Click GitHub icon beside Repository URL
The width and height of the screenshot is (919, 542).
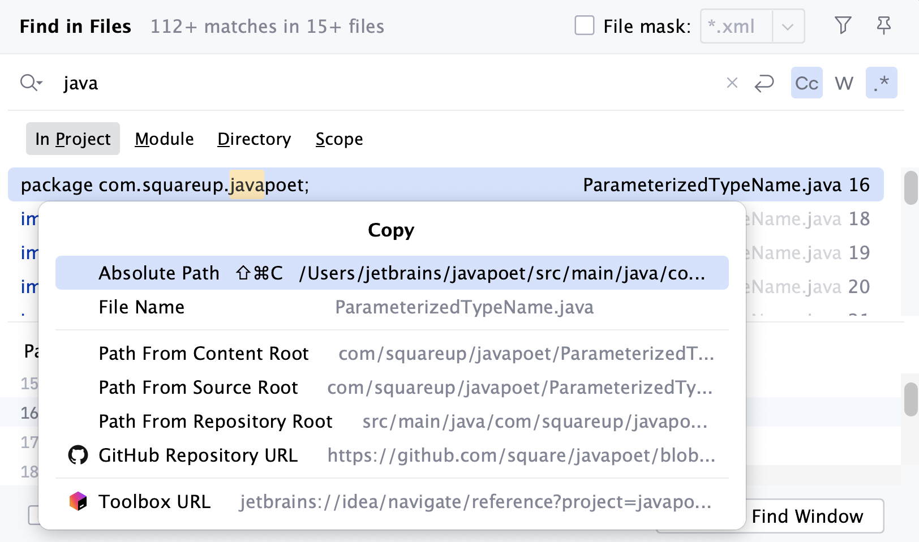tap(78, 455)
